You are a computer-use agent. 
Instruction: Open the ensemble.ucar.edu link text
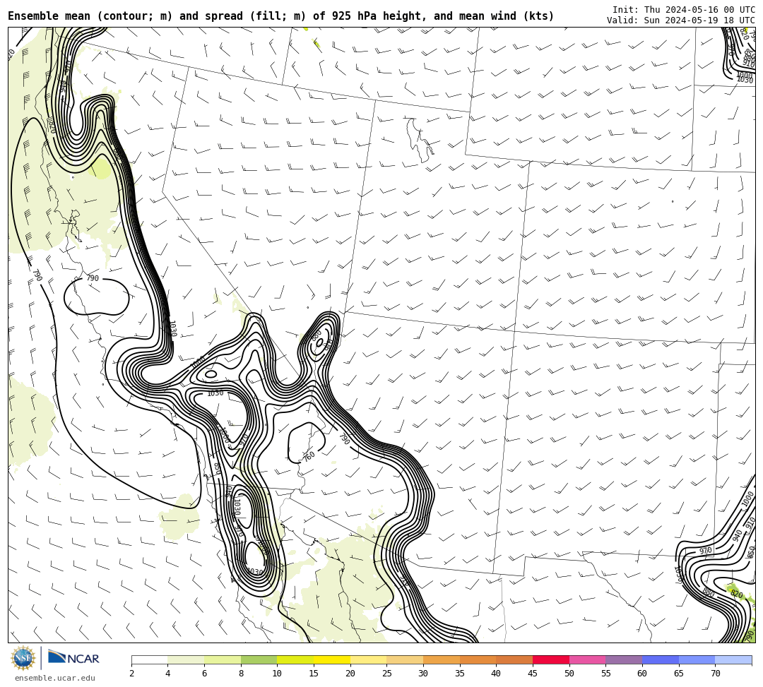coord(55,678)
